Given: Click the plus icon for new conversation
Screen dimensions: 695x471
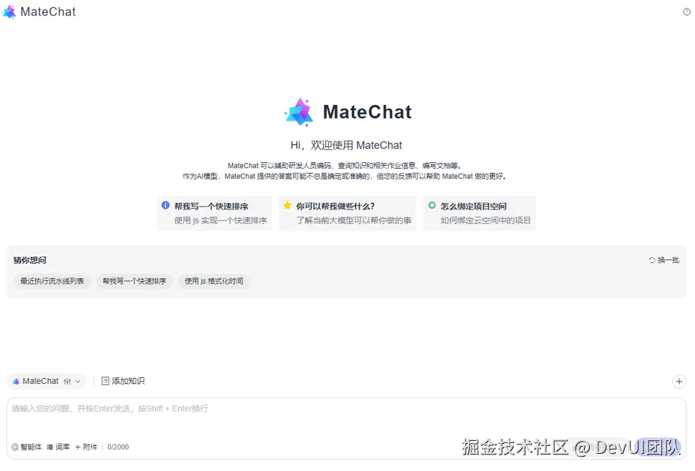Looking at the screenshot, I should click(679, 381).
